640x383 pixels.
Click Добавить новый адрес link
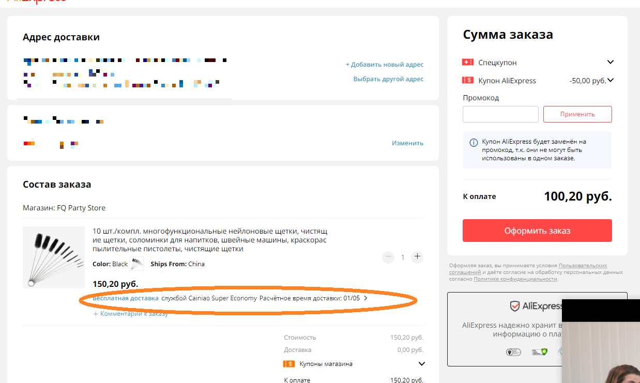click(x=385, y=65)
